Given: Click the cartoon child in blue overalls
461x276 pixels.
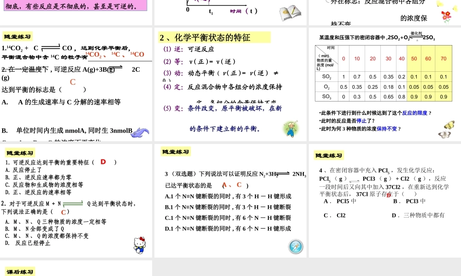Looking at the screenshot, I should pos(291,128).
